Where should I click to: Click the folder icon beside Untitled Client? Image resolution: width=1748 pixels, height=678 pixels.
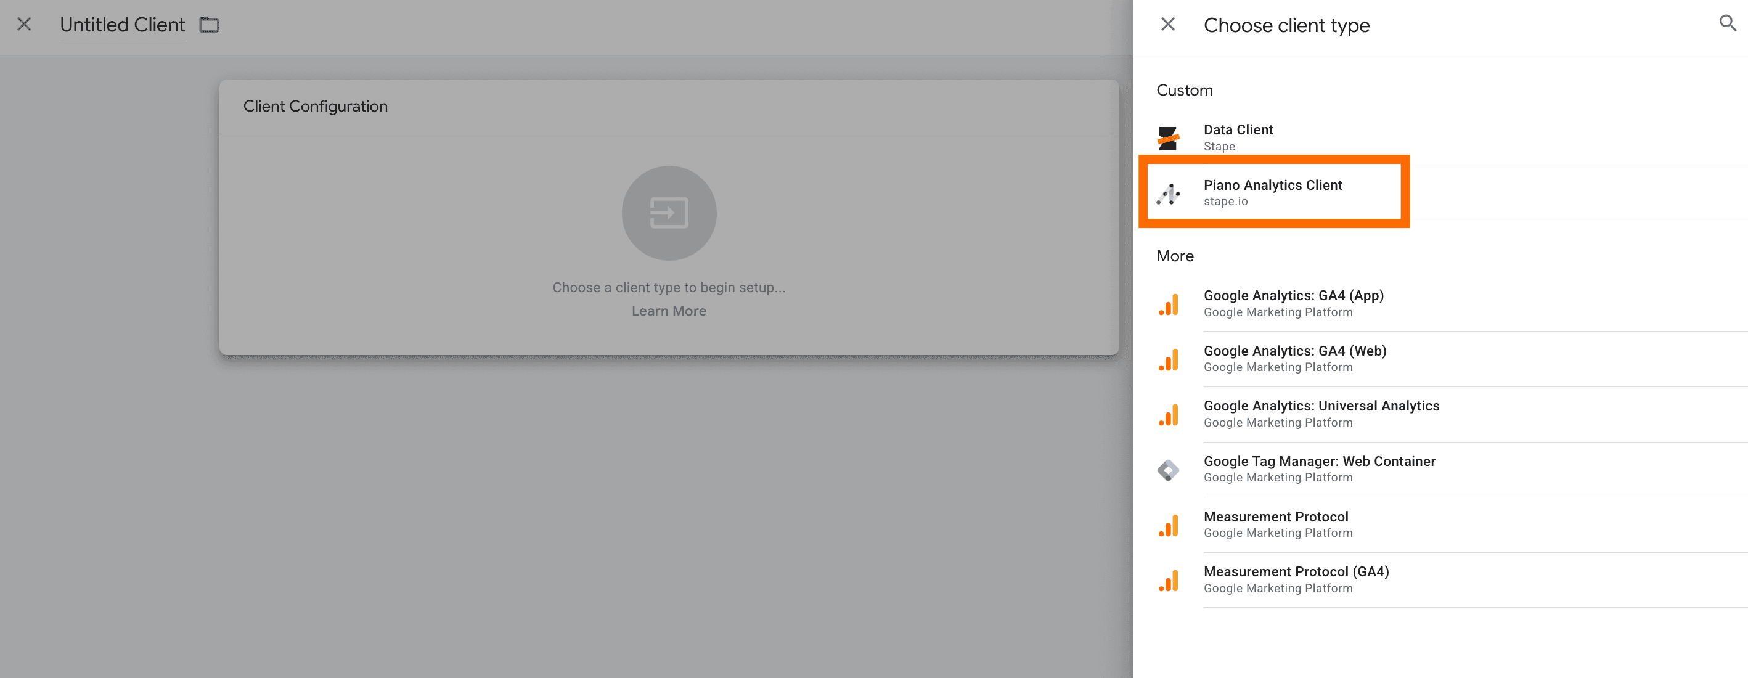click(x=209, y=25)
